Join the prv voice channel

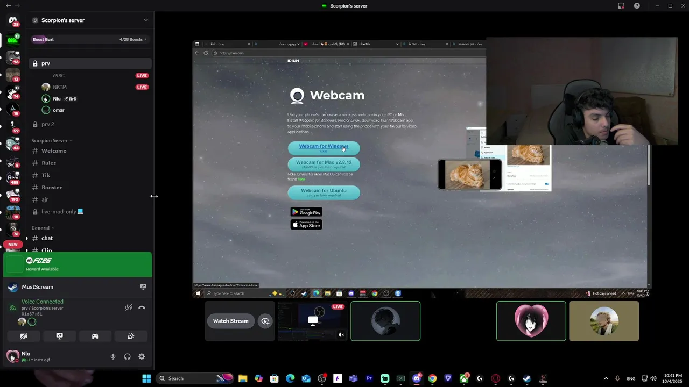point(89,63)
